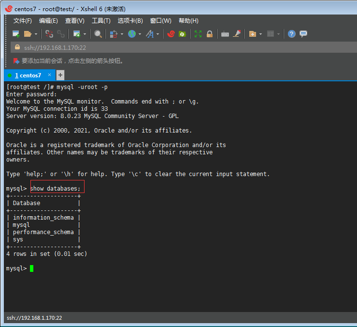Click the ssh://192.168.1.170:22 address bar
The height and width of the screenshot is (327, 357).
pyautogui.click(x=55, y=47)
